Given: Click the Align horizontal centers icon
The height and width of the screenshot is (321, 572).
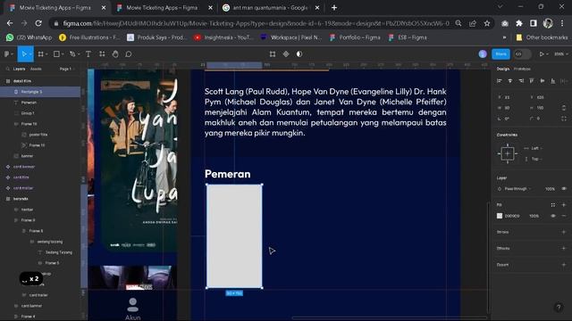Looking at the screenshot, I should [510, 81].
